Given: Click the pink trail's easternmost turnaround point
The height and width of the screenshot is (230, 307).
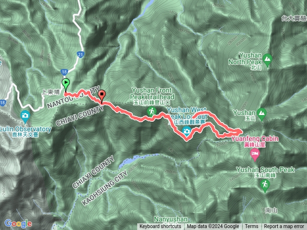Looking at the screenshot, I should coord(242,132).
